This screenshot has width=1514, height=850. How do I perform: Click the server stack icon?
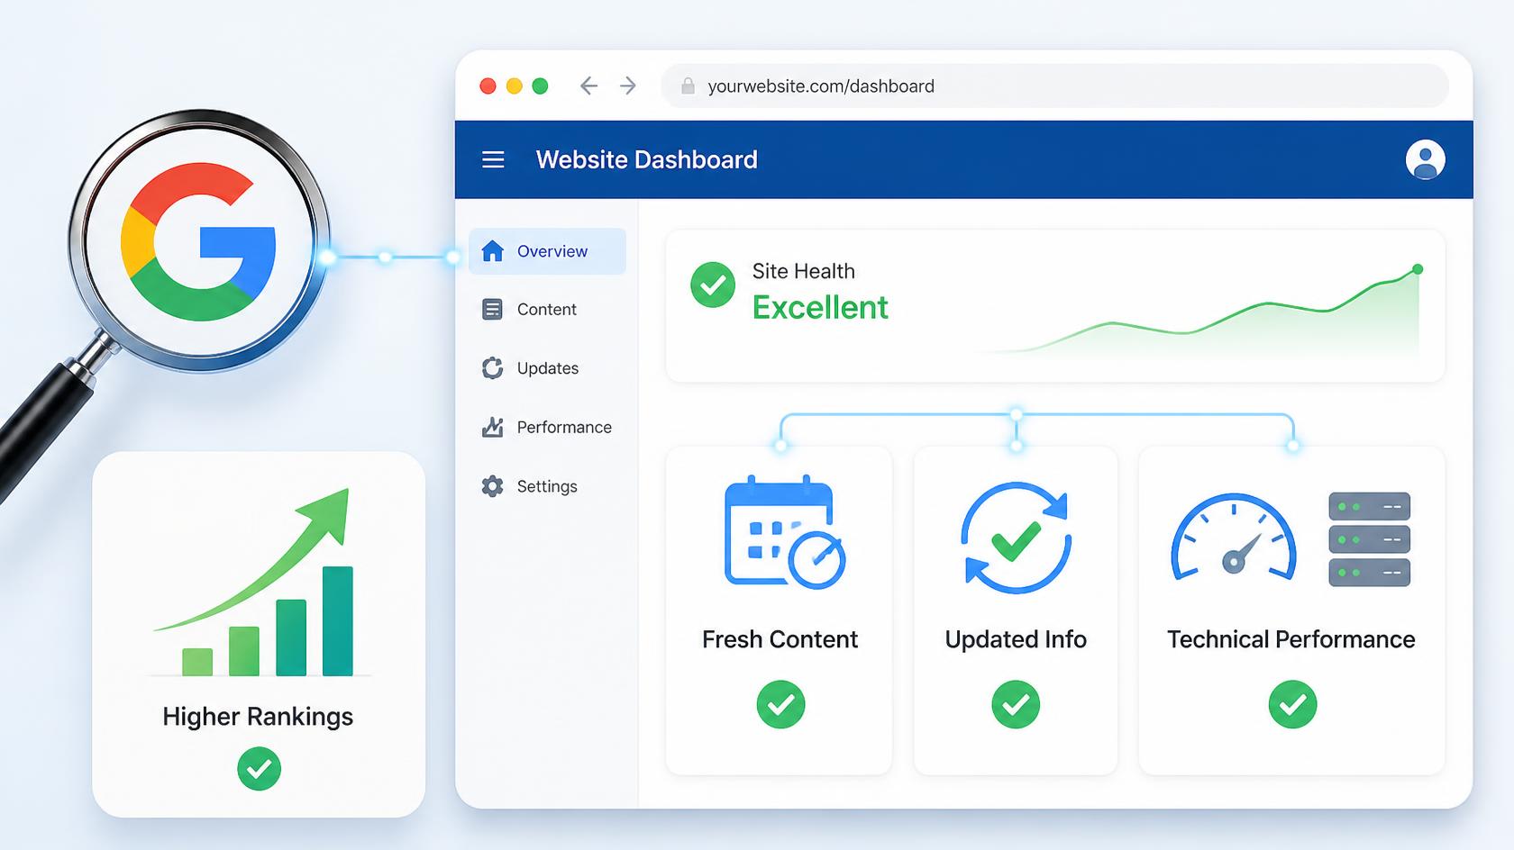[x=1369, y=539]
